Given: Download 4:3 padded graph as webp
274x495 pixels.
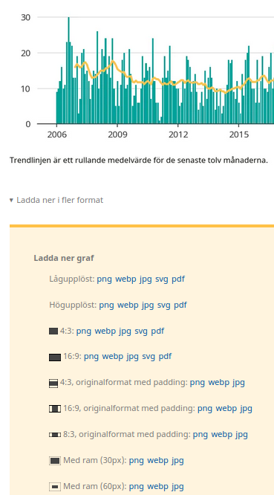Looking at the screenshot, I should (219, 383).
